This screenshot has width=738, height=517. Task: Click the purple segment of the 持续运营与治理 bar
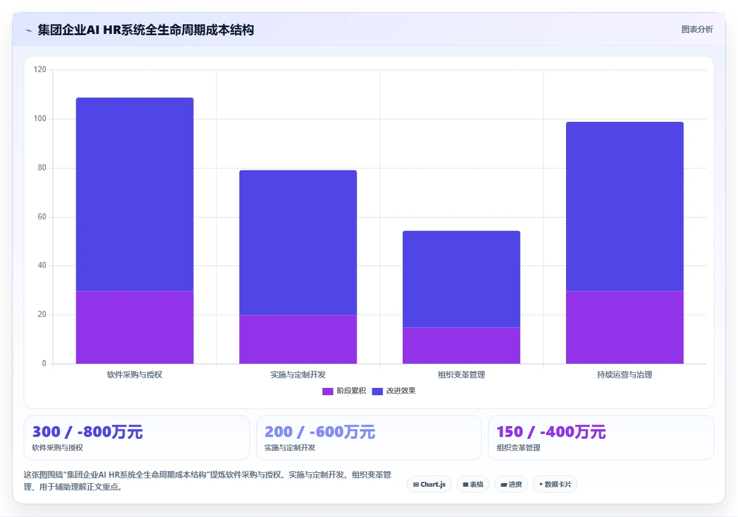(x=625, y=327)
